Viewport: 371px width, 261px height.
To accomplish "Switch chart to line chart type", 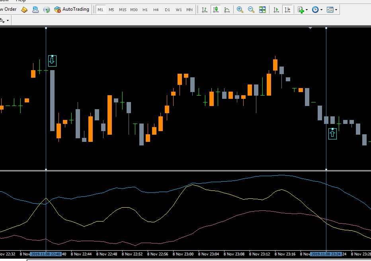I will coord(227,10).
